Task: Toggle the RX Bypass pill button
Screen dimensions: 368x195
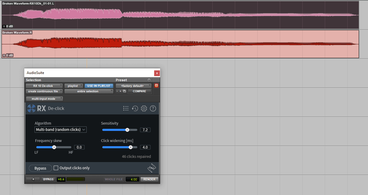Action: pyautogui.click(x=40, y=168)
